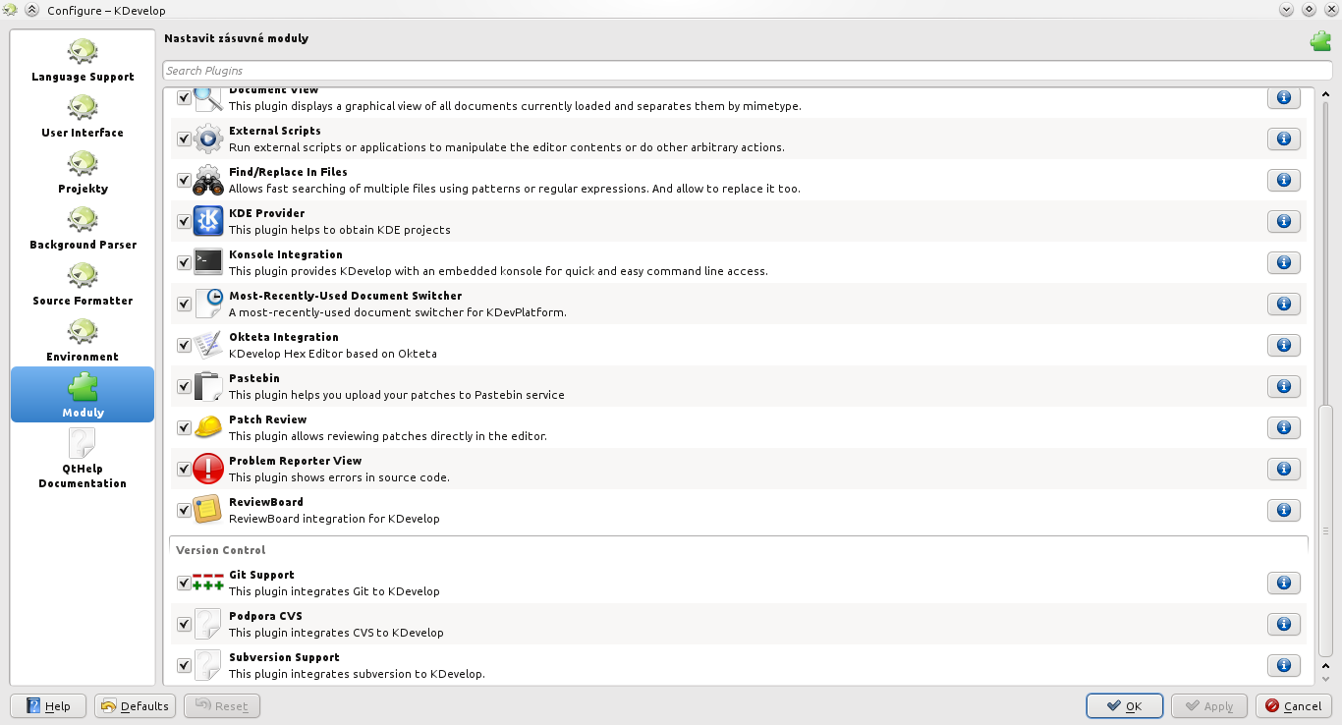Toggle the KDE Provider plugin checkbox
The height and width of the screenshot is (725, 1342).
pos(184,221)
